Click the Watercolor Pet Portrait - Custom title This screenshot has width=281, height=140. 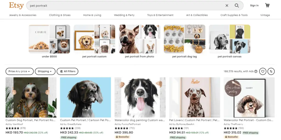click(248, 120)
